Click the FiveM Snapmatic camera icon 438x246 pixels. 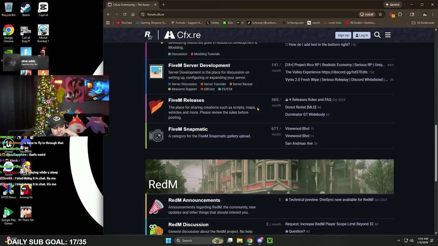pyautogui.click(x=156, y=136)
